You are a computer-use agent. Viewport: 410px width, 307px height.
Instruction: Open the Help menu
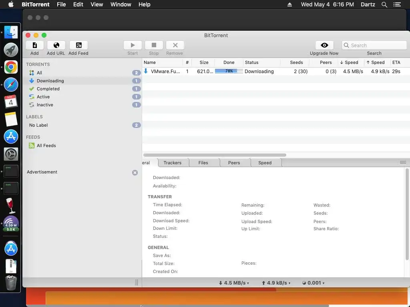click(144, 4)
